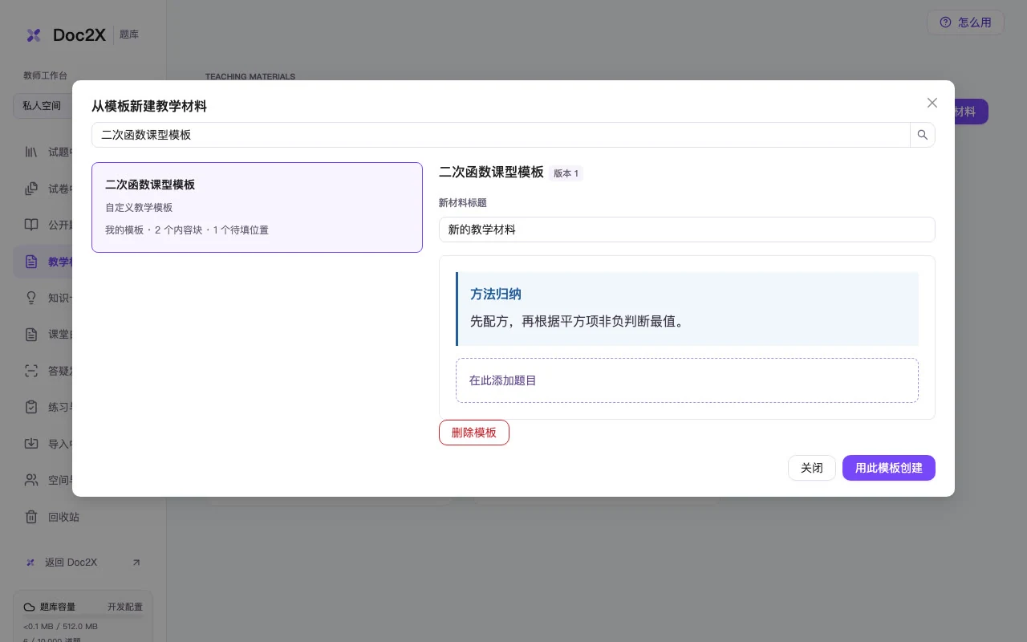The height and width of the screenshot is (642, 1027).
Task: Open the test papers sidebar icon
Action: pos(31,189)
